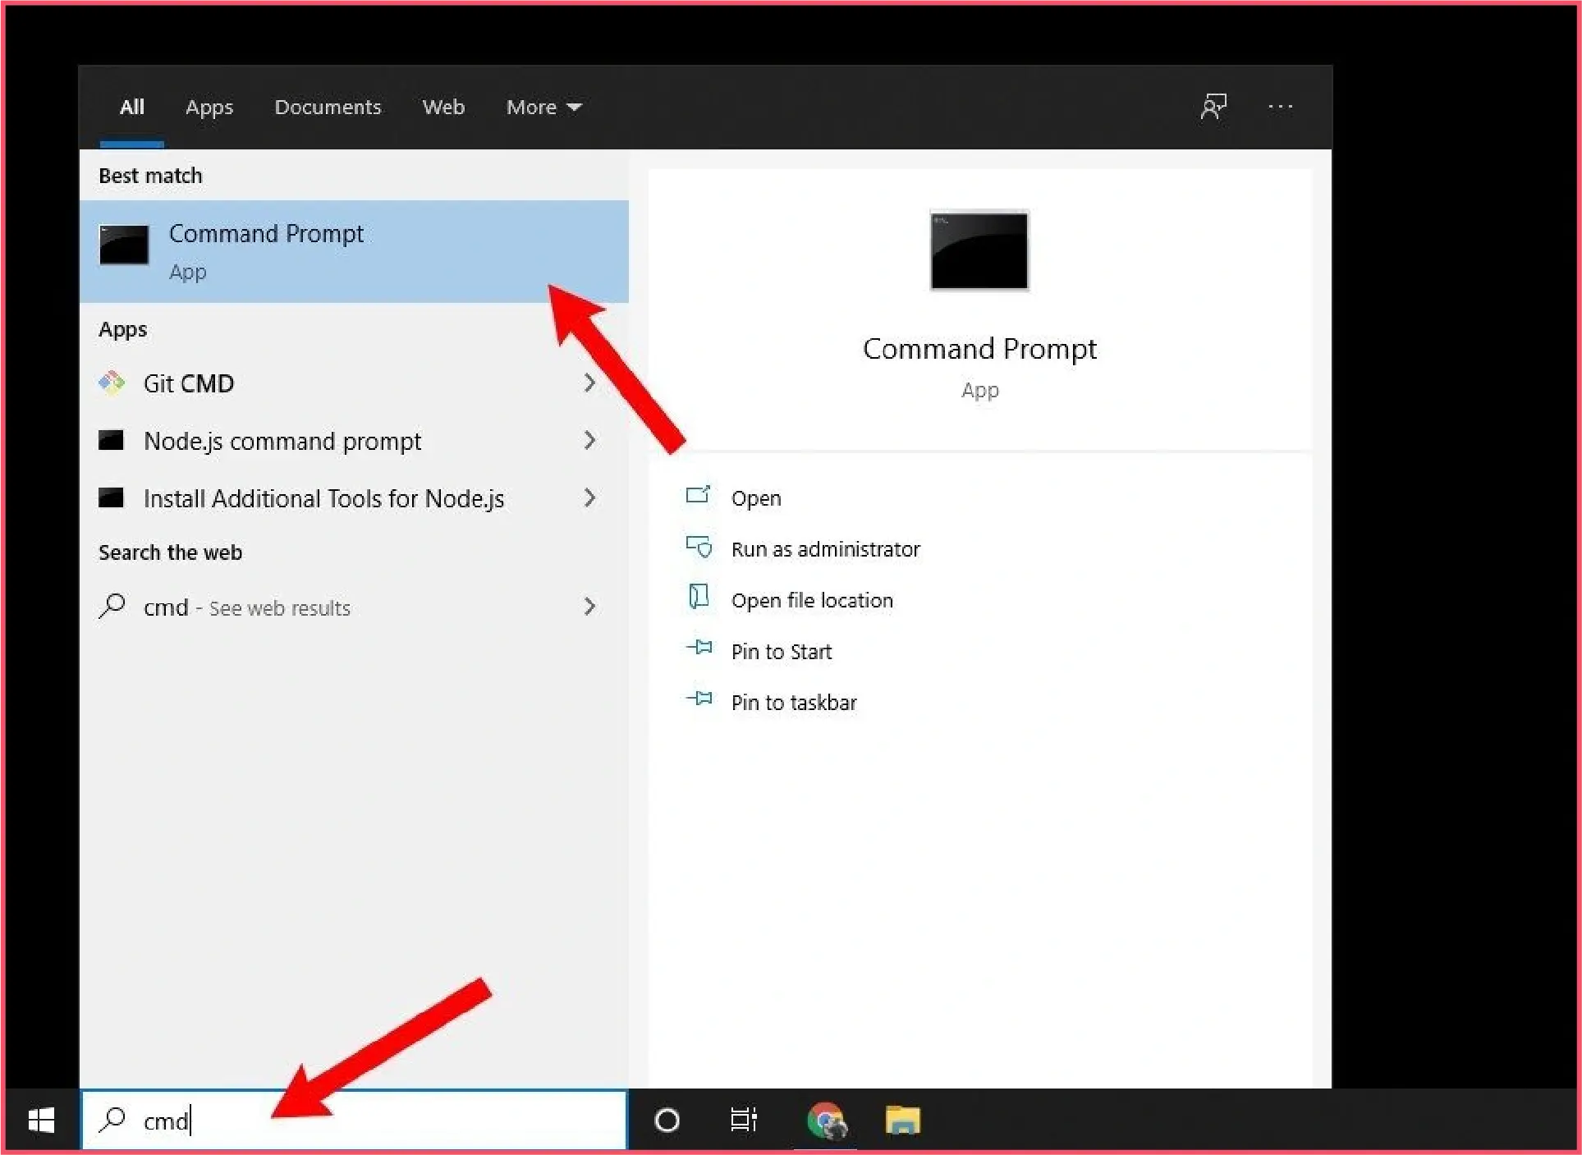Screen dimensions: 1582x1155
Task: Switch to the Apps search tab
Action: (209, 107)
